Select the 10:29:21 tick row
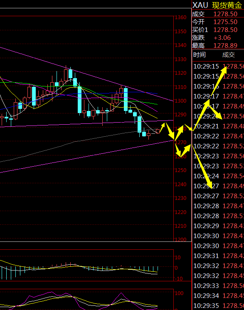The image size is (244, 310). point(219,126)
